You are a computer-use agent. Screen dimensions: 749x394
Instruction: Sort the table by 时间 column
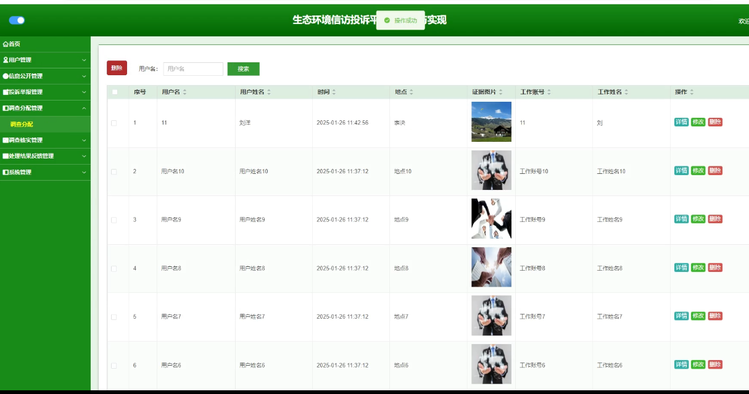click(x=334, y=92)
